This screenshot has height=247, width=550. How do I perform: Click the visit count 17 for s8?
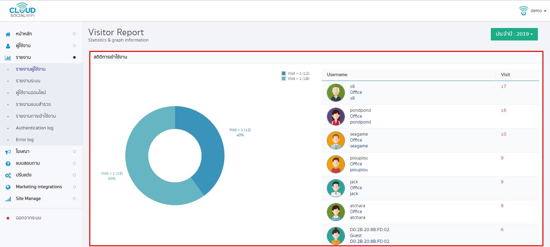pyautogui.click(x=503, y=86)
